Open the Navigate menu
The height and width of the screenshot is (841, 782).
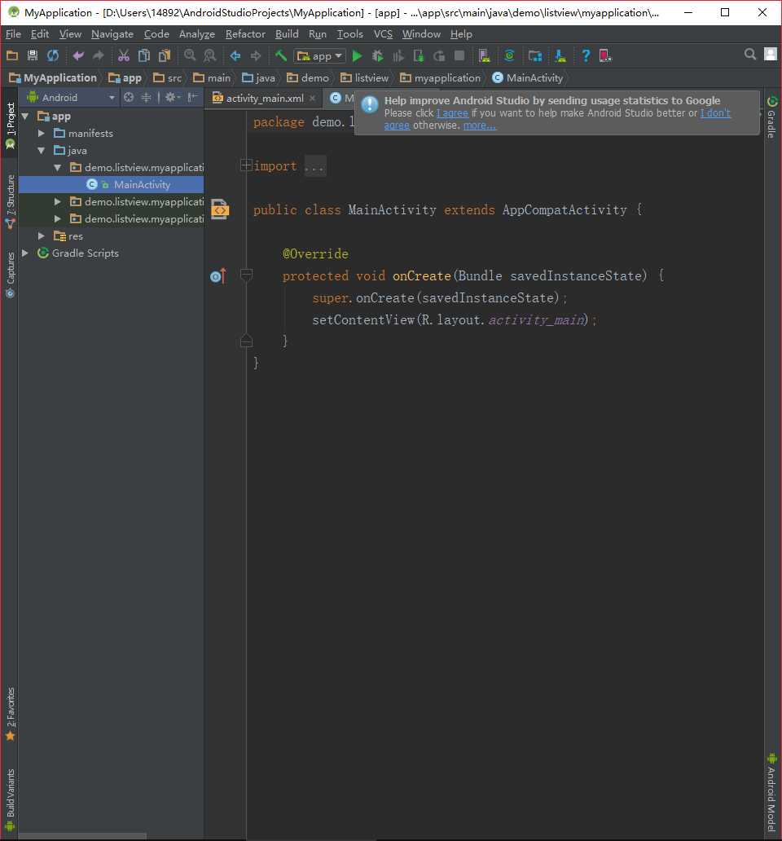click(x=112, y=34)
